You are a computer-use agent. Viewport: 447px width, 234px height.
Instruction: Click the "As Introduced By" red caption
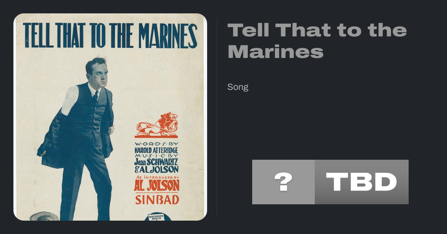pos(156,177)
